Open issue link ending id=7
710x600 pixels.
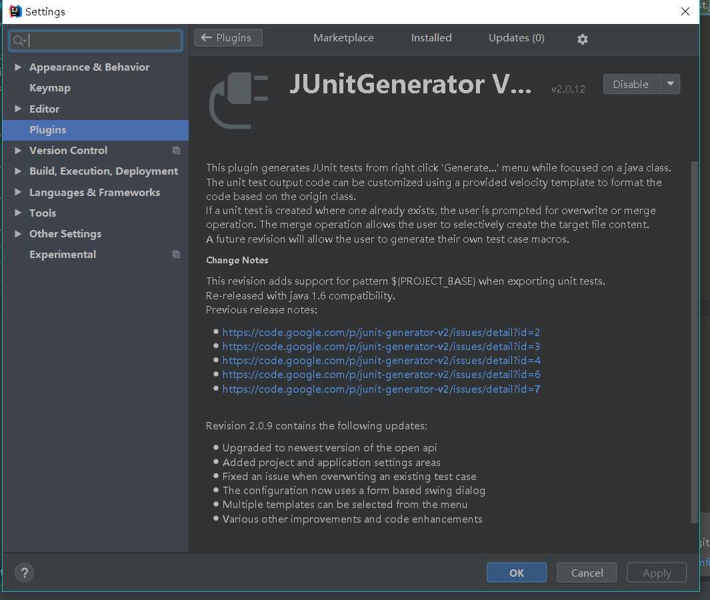[x=381, y=389]
